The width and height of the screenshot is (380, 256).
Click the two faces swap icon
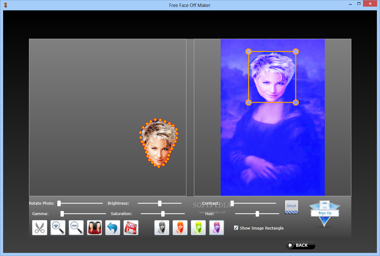94,228
